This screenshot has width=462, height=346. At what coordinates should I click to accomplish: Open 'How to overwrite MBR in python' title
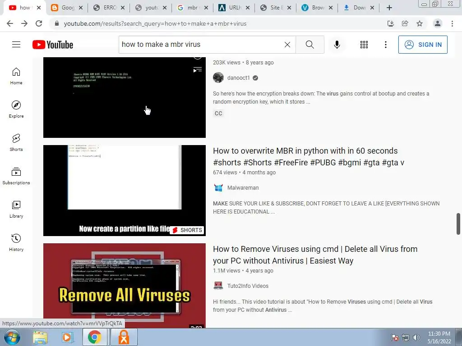[x=308, y=156]
